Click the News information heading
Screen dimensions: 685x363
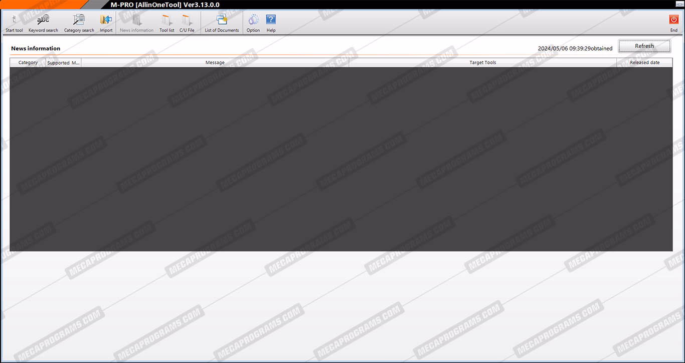36,49
